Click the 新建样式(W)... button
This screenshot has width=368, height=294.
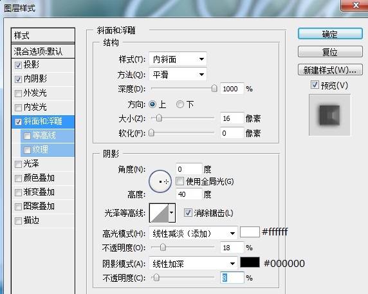330,70
